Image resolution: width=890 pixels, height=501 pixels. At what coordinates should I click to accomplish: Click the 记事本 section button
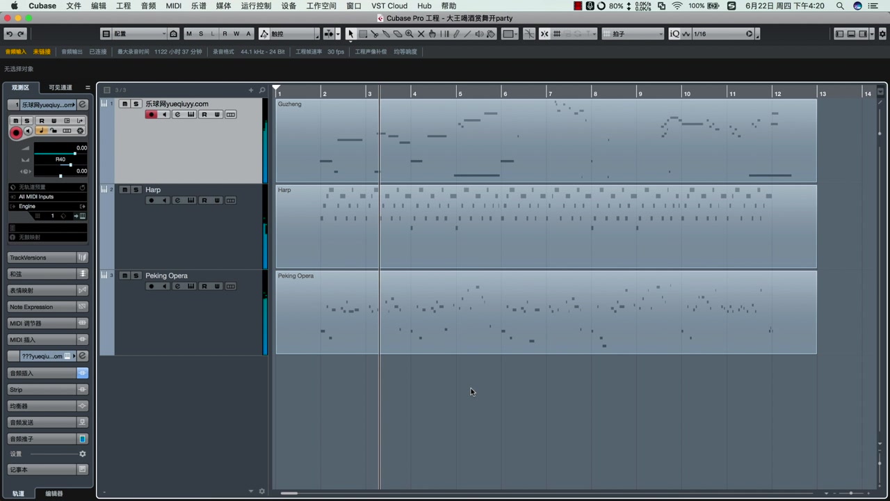click(x=48, y=470)
